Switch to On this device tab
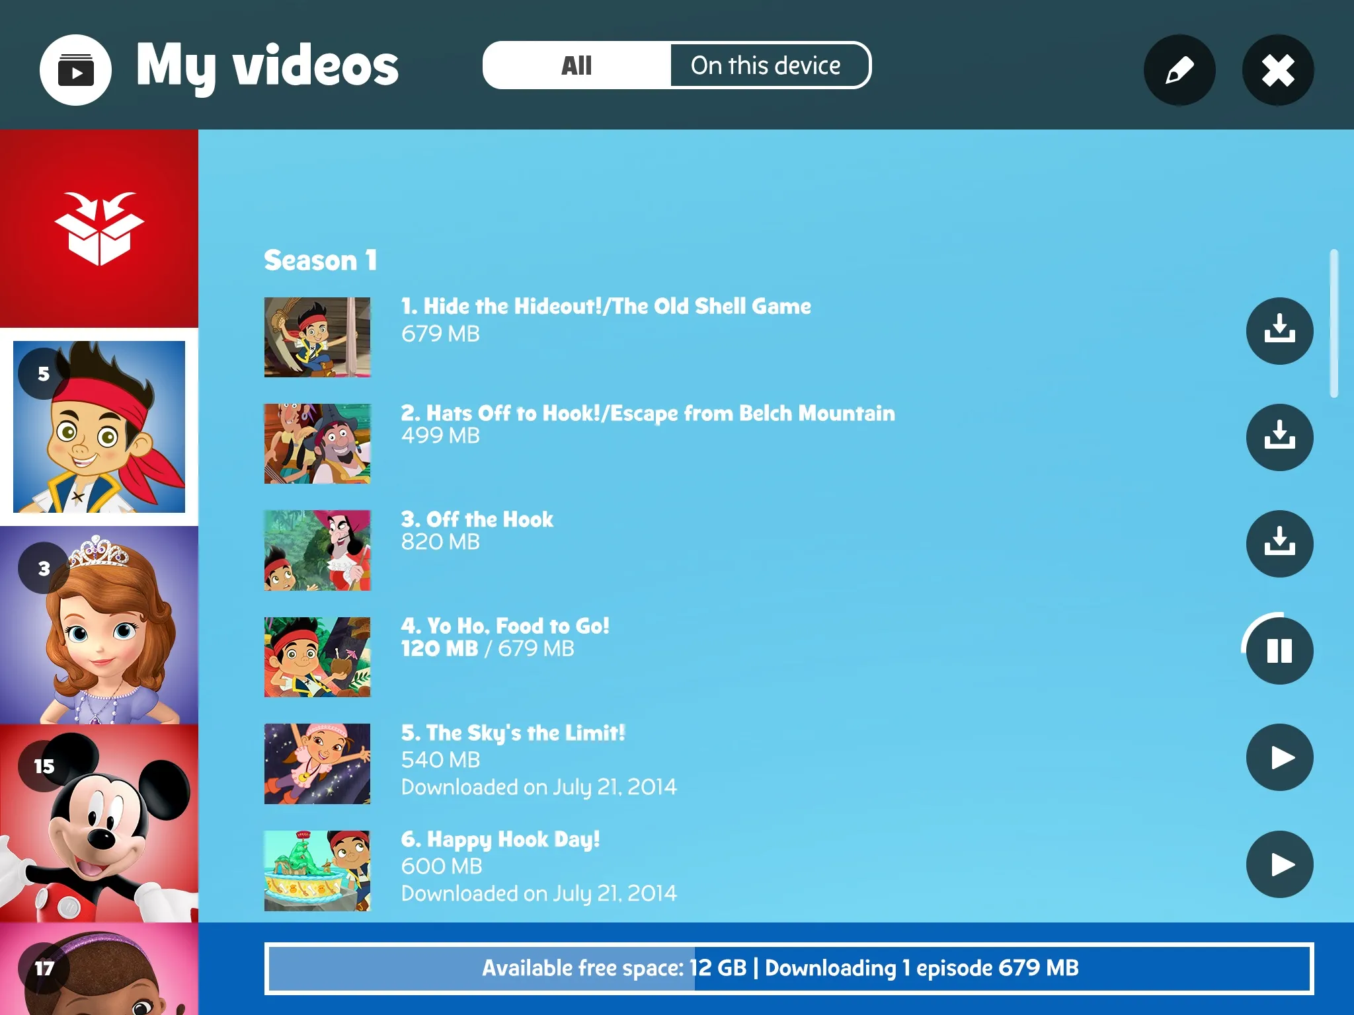The width and height of the screenshot is (1354, 1015). coord(770,65)
